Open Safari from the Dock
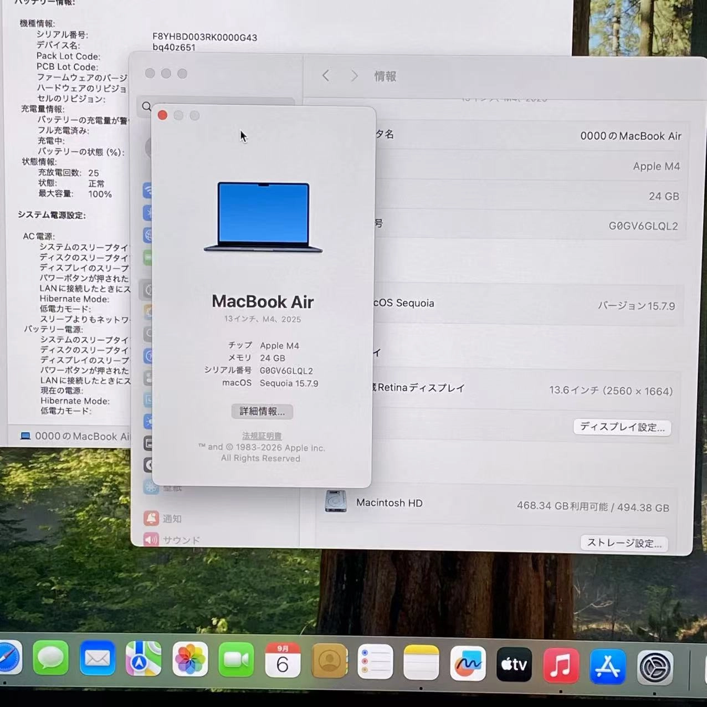The width and height of the screenshot is (707, 707). point(9,658)
